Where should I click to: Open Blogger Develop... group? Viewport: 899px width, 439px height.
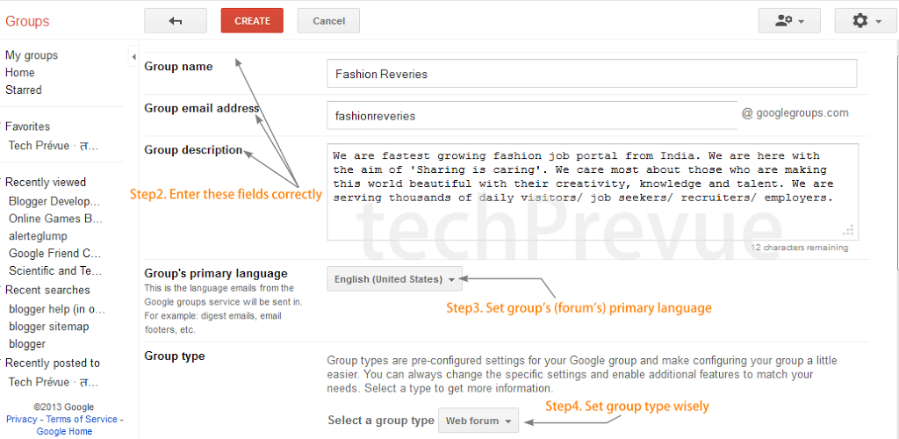tap(54, 202)
